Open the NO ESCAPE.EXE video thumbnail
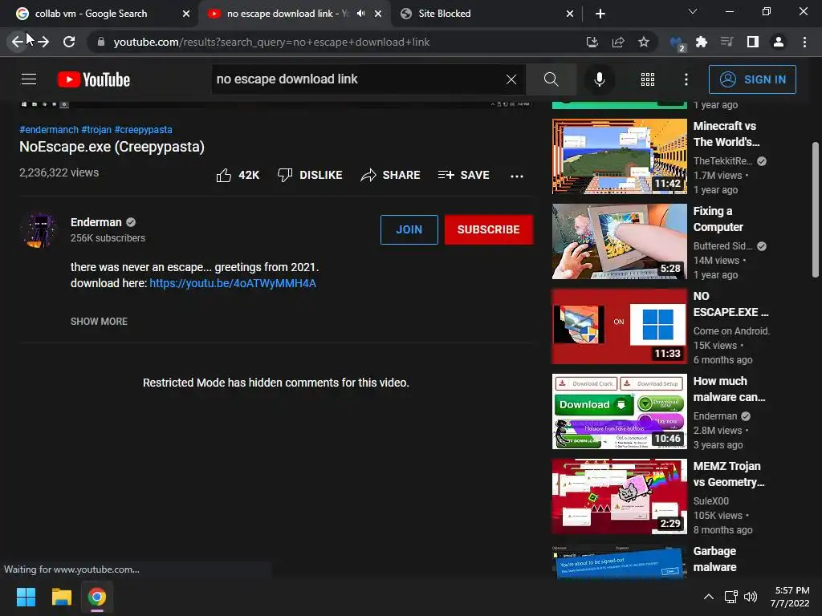 point(619,326)
